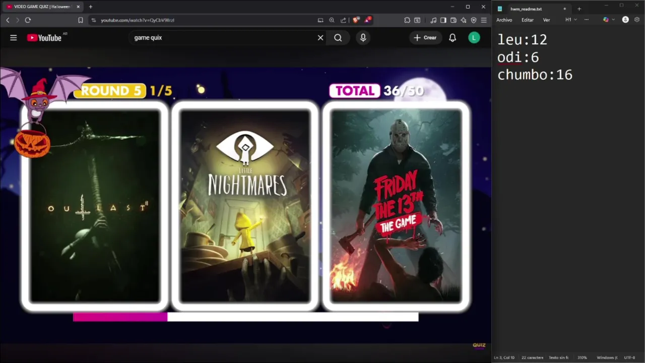Open Notepad settings gear
This screenshot has width=645, height=363.
tap(637, 20)
